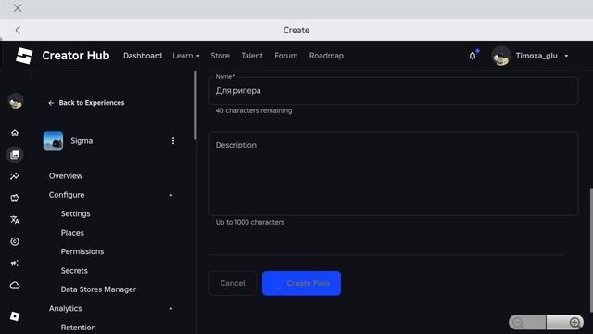This screenshot has height=334, width=593.
Task: Open the copyright circle icon in sidebar
Action: point(15,241)
